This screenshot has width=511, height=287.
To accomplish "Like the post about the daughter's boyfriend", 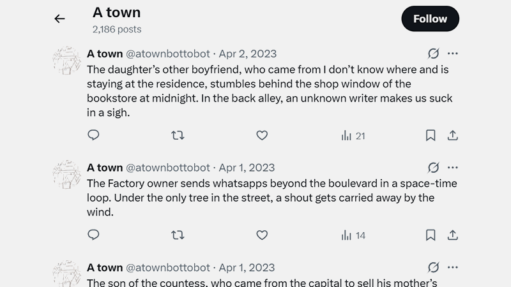I will pos(262,135).
